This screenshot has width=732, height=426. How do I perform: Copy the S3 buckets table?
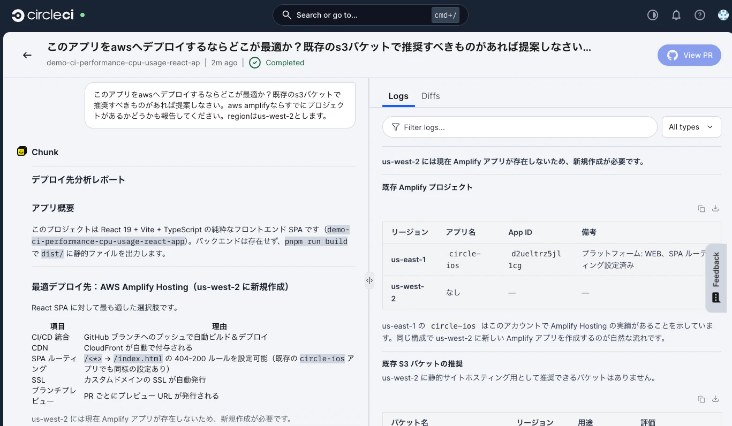click(701, 399)
